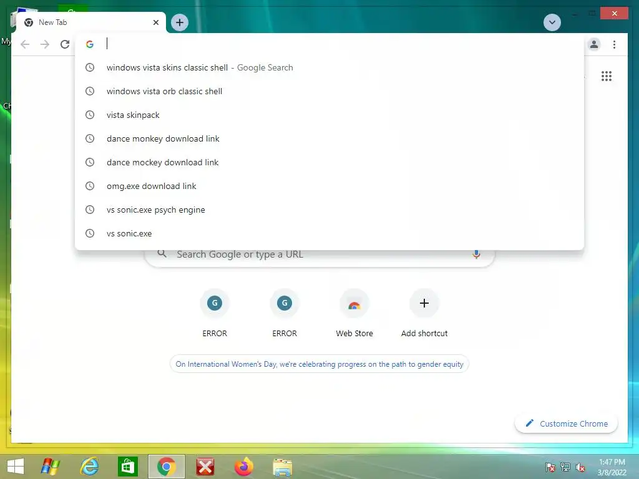This screenshot has width=639, height=479.
Task: Launch Internet Explorer from taskbar
Action: point(89,467)
